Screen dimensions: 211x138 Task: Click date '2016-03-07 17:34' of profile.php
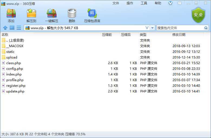click(x=186, y=80)
